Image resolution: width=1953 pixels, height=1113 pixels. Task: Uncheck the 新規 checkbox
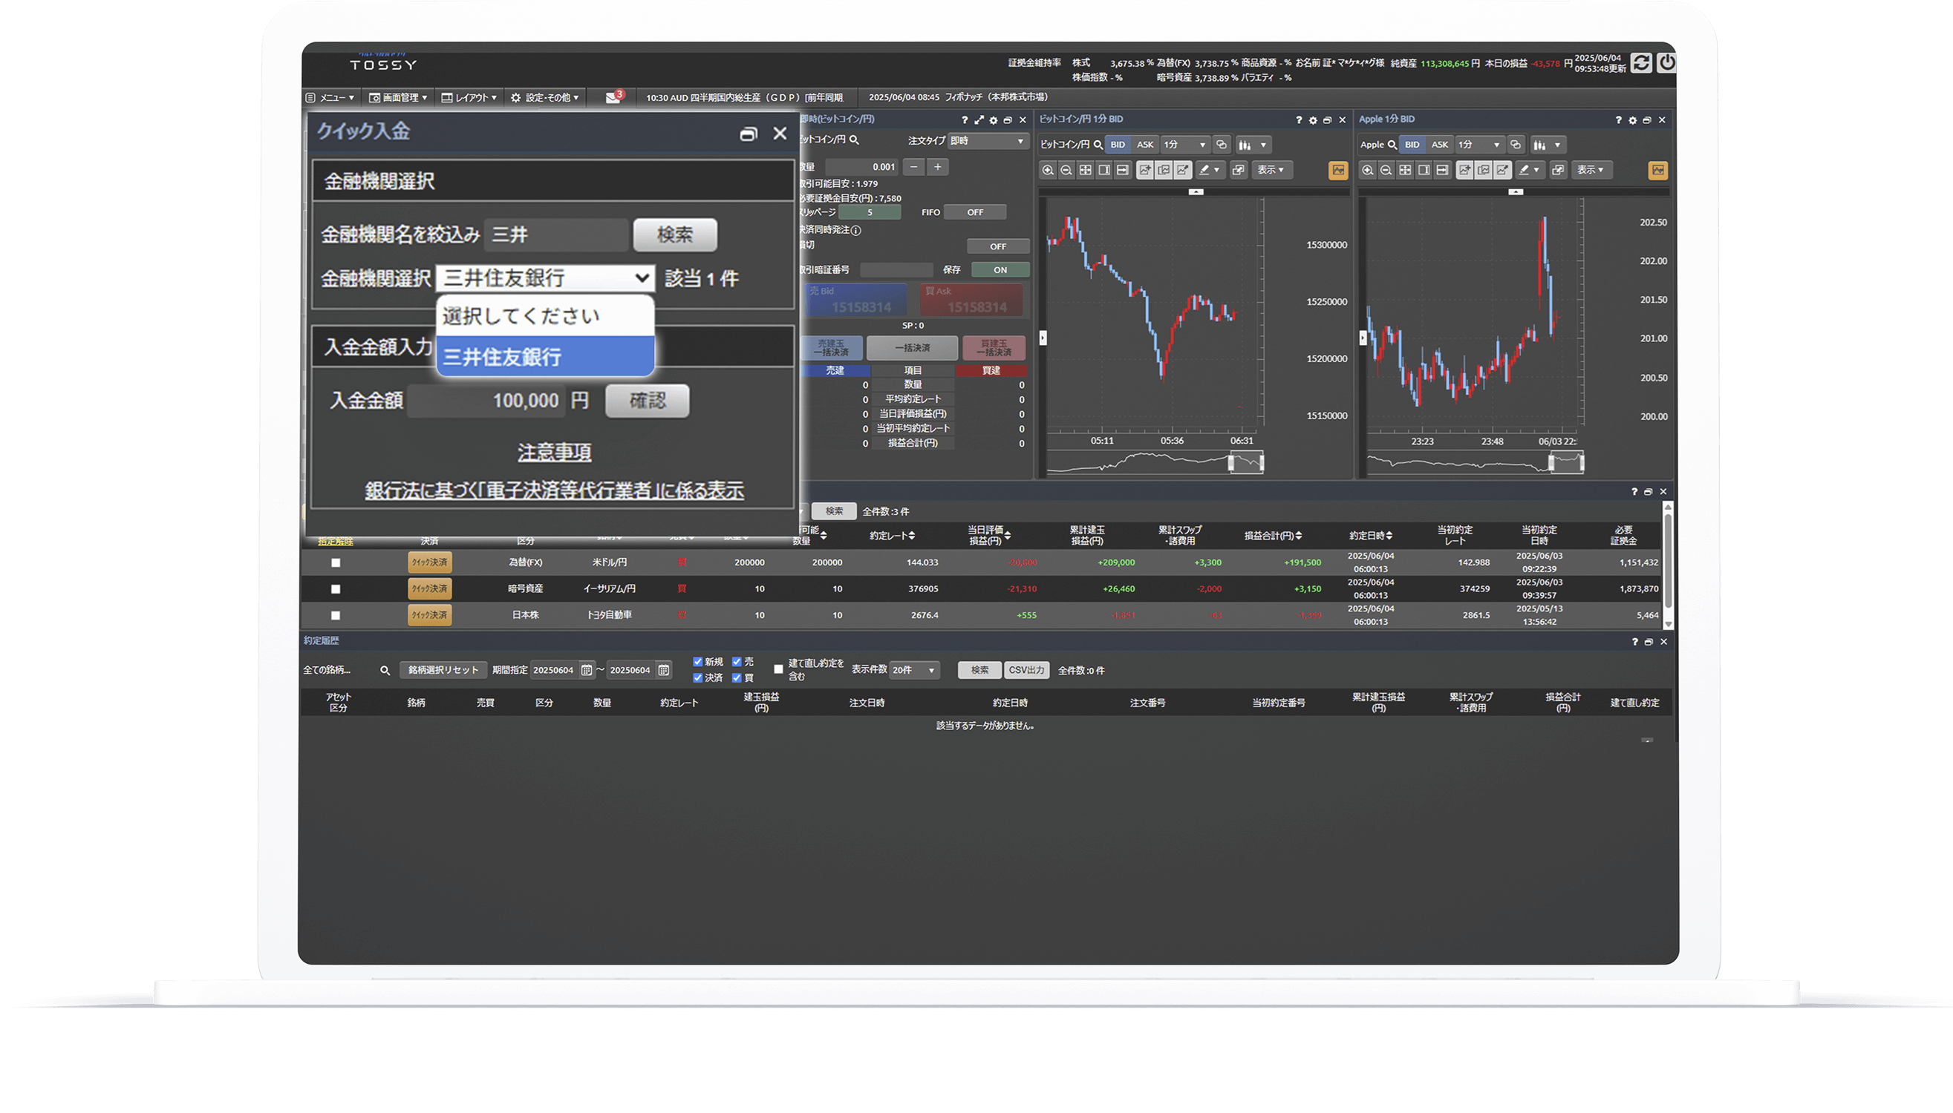point(698,662)
